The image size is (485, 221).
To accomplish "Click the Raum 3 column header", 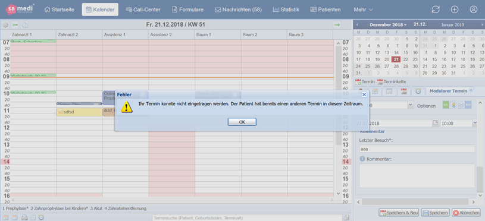I will [x=310, y=35].
